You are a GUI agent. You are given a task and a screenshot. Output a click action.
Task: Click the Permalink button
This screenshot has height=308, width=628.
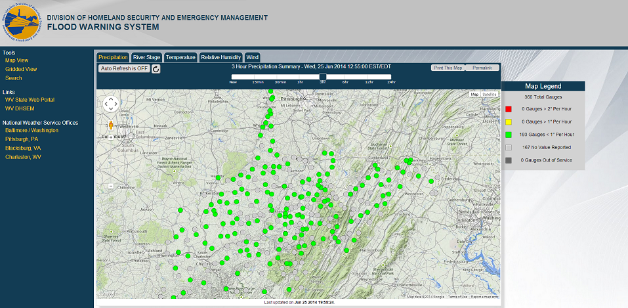tap(482, 68)
